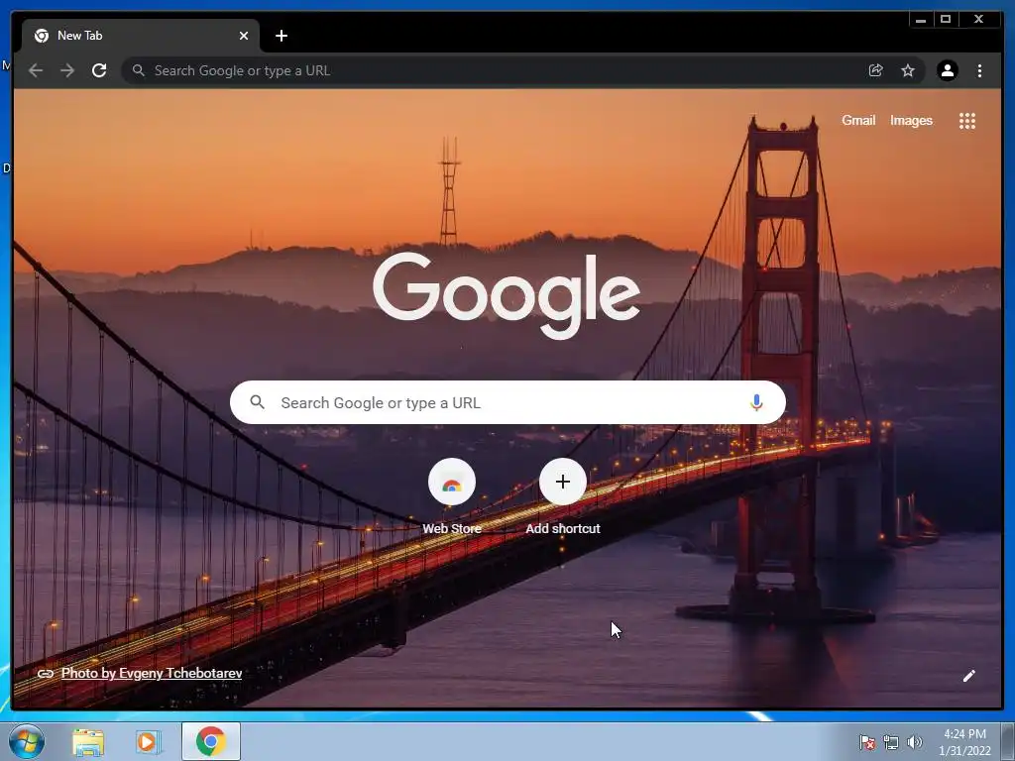Open Chrome's three-dot menu
This screenshot has width=1015, height=761.
(979, 70)
